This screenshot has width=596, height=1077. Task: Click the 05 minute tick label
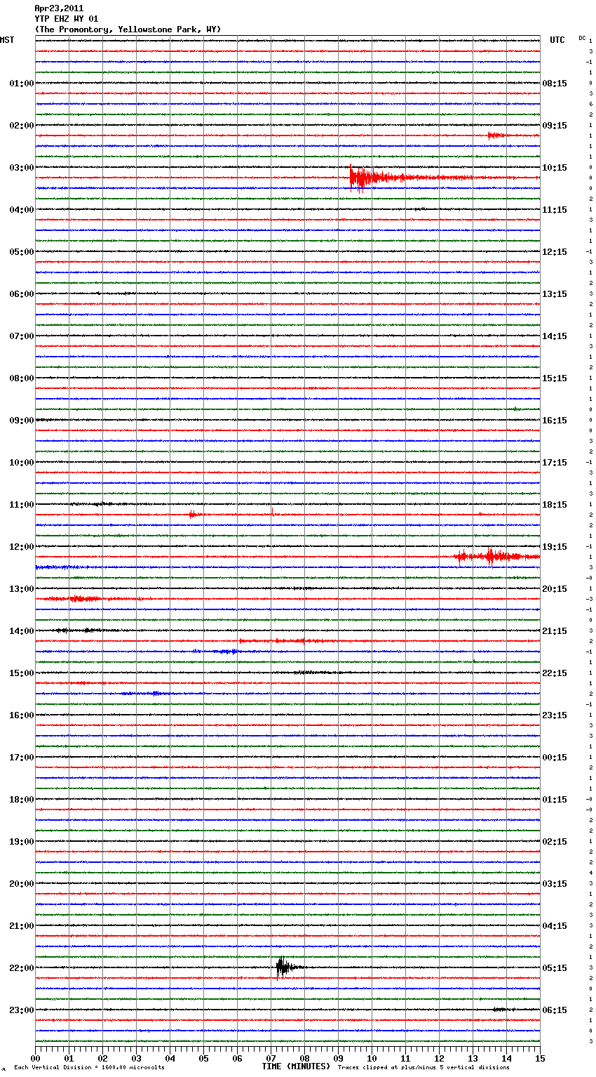(204, 1058)
